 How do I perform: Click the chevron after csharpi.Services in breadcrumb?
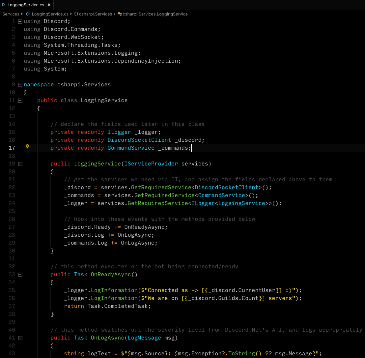114,14
